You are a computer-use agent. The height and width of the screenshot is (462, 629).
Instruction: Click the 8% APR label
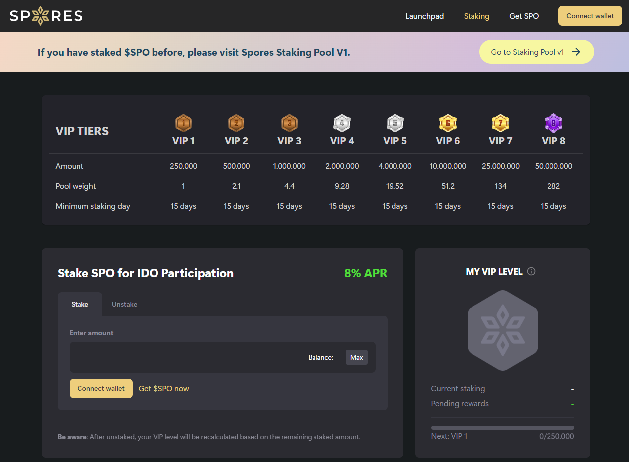click(366, 273)
